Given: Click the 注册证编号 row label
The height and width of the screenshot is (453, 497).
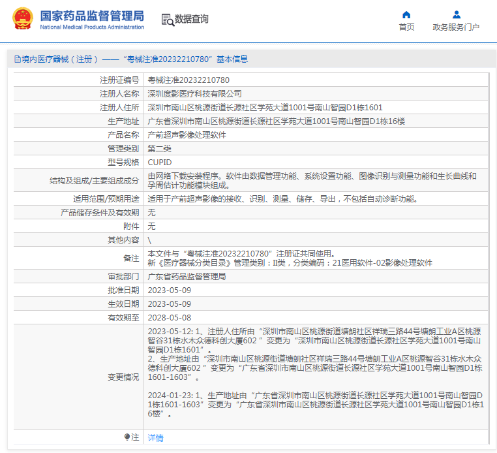Looking at the screenshot, I should click(x=119, y=80).
